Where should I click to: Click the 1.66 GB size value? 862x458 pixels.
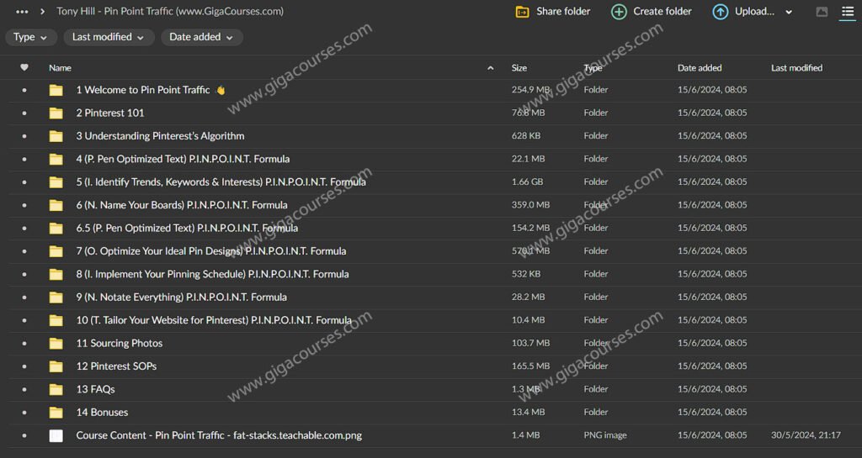coord(527,182)
